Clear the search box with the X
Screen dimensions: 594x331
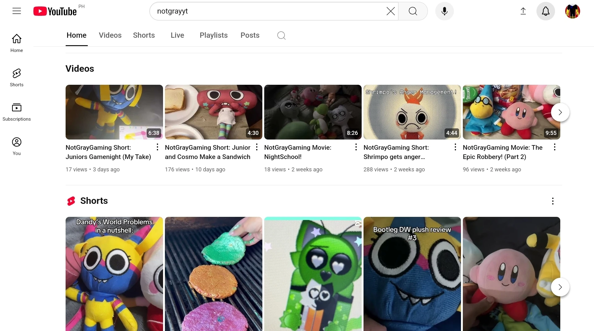(390, 11)
